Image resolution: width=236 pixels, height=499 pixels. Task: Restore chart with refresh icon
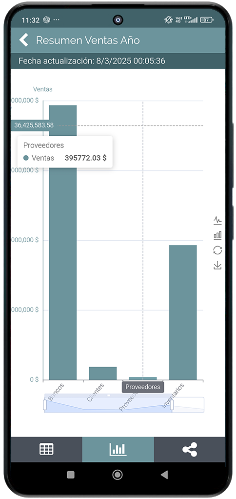click(217, 250)
